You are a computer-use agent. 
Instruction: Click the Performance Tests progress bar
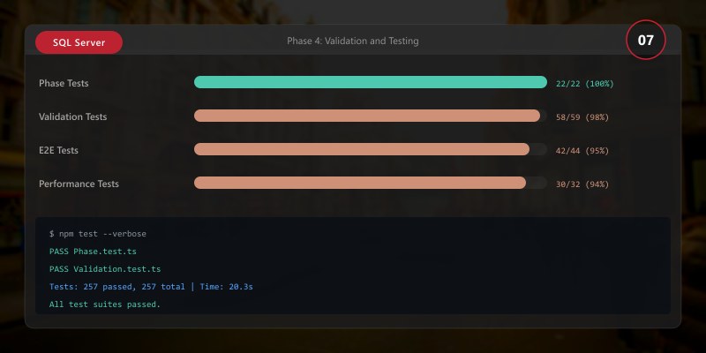(371, 183)
